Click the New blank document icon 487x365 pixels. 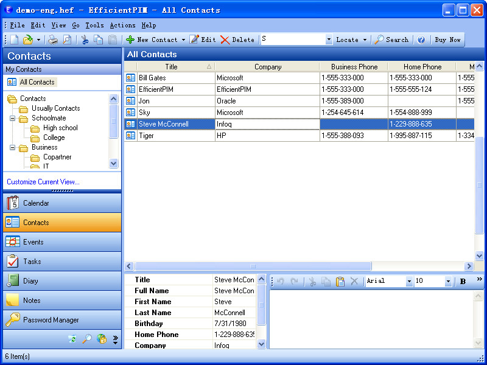(x=15, y=40)
